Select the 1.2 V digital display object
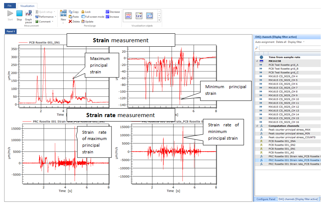323x206 pixels. pos(139,16)
